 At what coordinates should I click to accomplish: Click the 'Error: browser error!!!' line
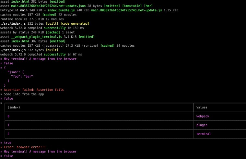(x=25, y=147)
